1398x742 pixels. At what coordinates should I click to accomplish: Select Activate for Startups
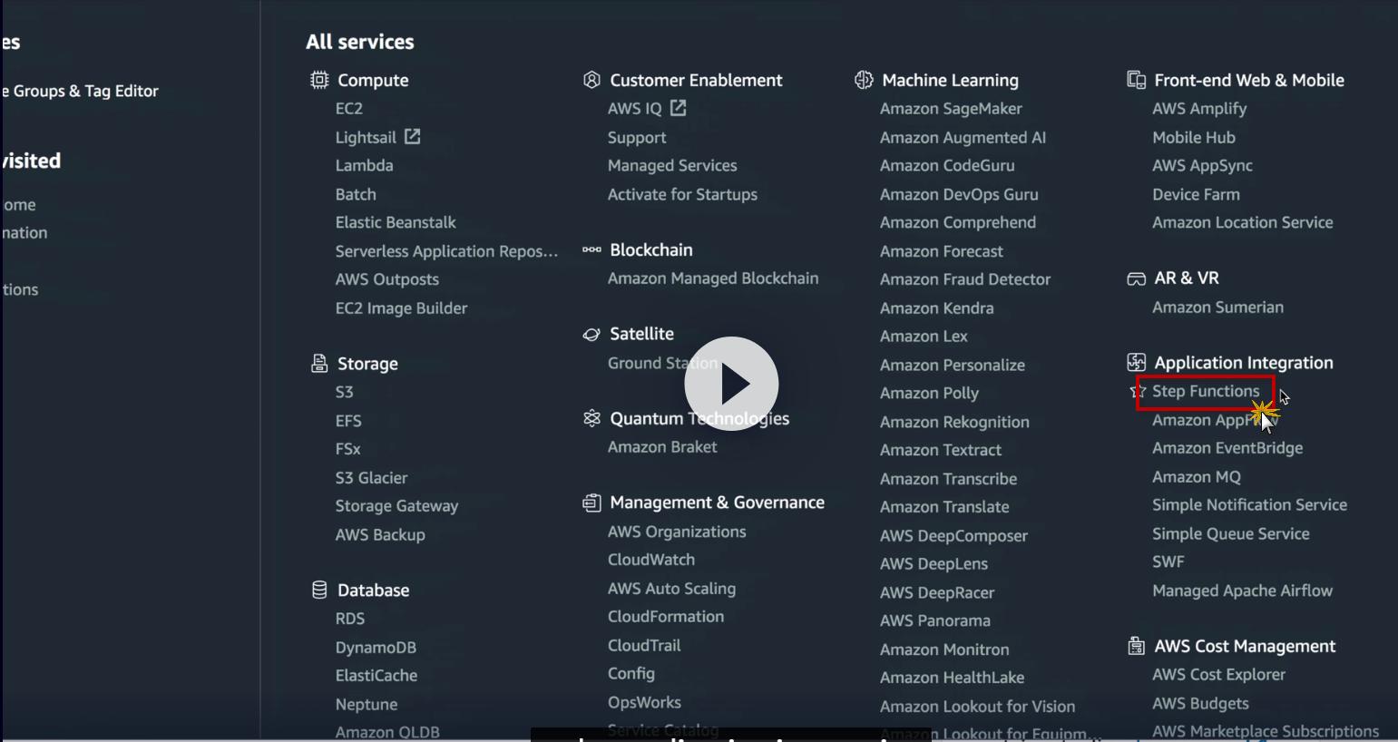point(682,194)
